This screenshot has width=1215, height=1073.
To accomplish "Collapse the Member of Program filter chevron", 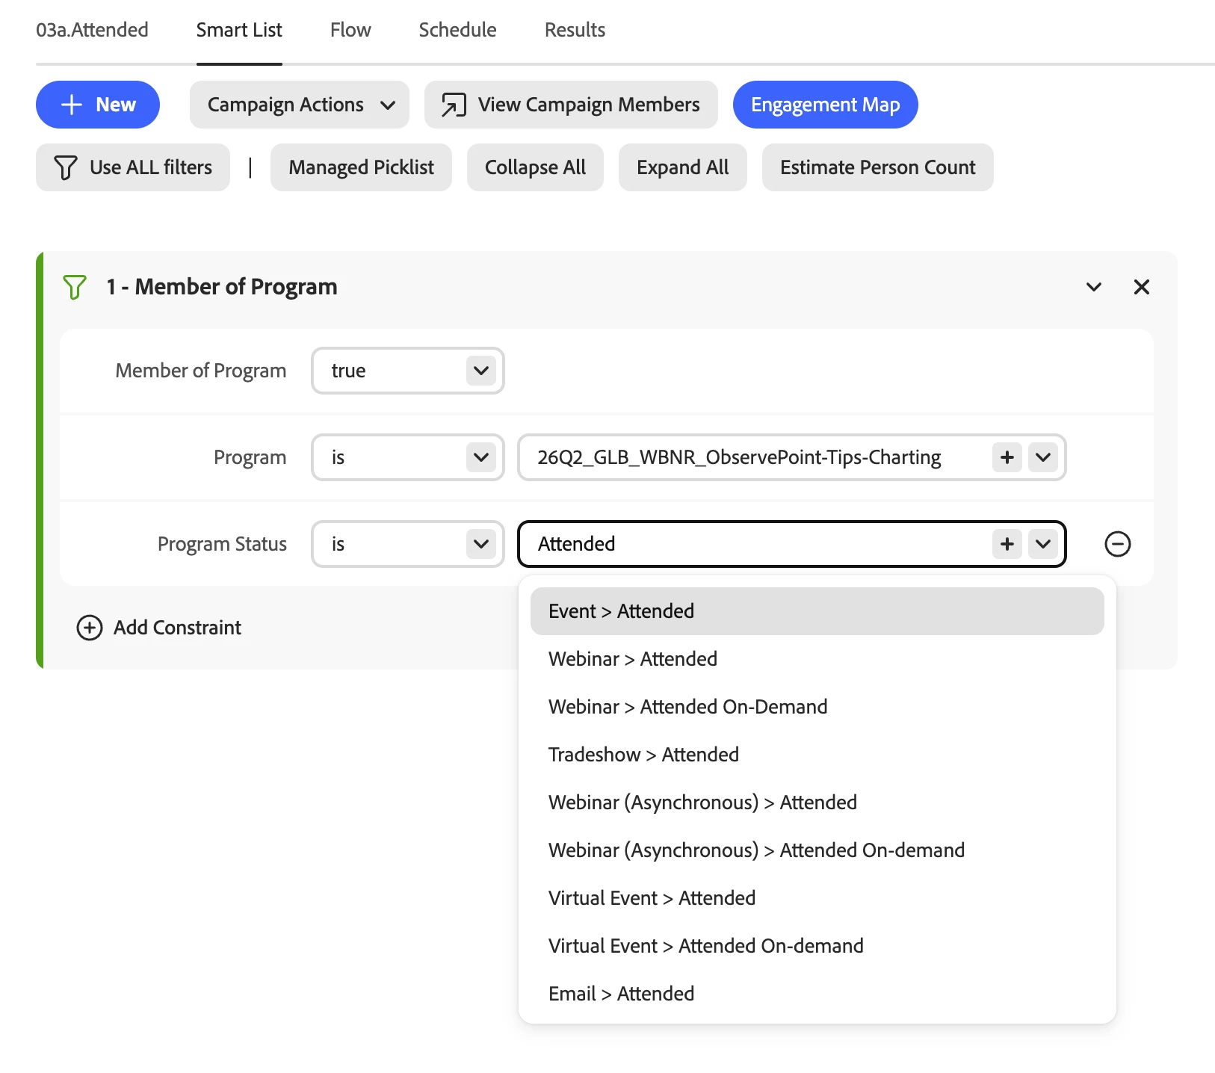I will (1094, 287).
